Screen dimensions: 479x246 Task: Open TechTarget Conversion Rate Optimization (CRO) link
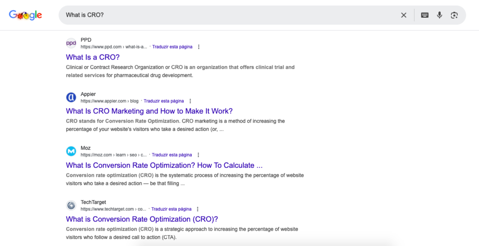coord(142,219)
